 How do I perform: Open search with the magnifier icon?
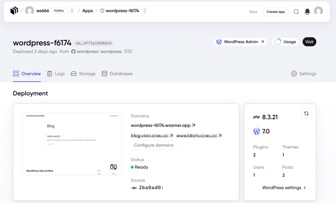coord(297,12)
